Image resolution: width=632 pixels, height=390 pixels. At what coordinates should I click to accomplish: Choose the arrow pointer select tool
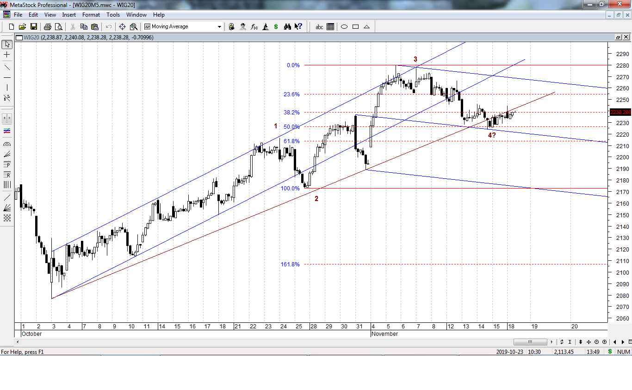[7, 44]
